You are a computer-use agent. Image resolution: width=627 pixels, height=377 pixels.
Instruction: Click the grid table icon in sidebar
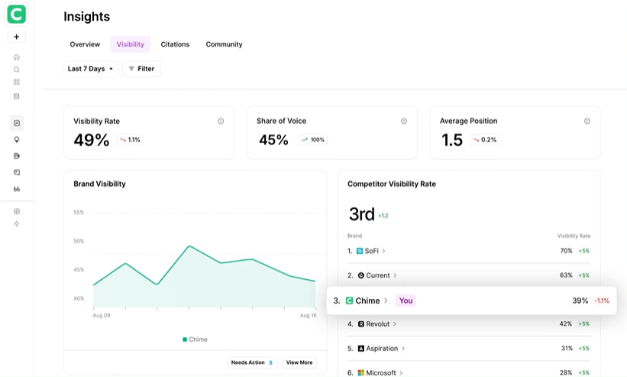tap(16, 211)
